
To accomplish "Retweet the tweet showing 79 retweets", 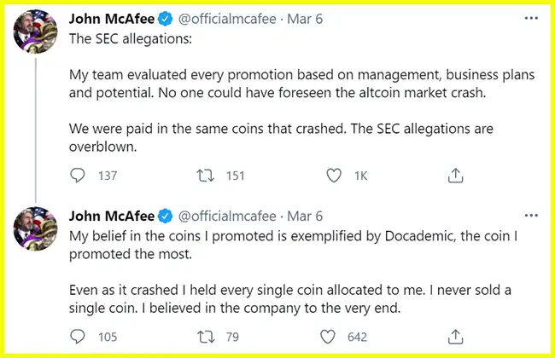I will coord(206,337).
